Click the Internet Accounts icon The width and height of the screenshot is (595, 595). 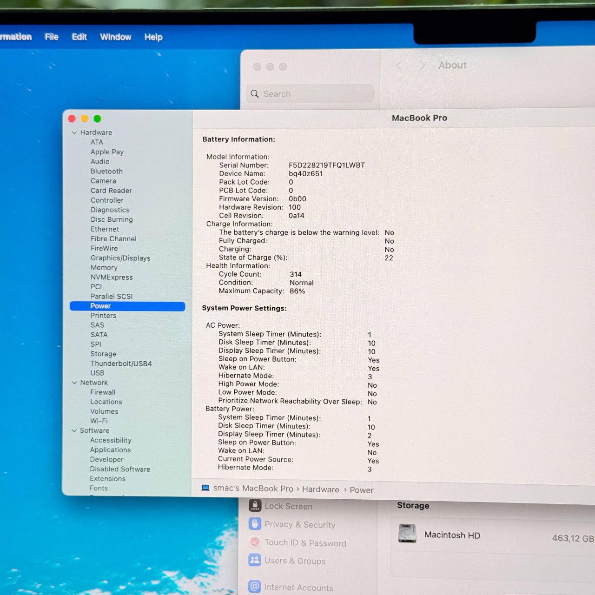click(255, 587)
